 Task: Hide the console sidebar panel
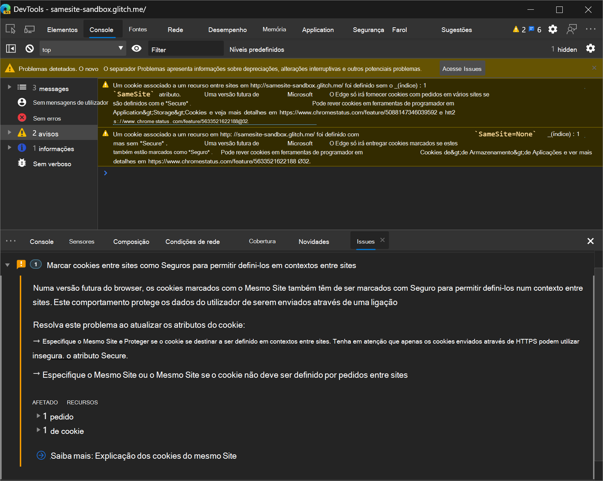pyautogui.click(x=11, y=48)
